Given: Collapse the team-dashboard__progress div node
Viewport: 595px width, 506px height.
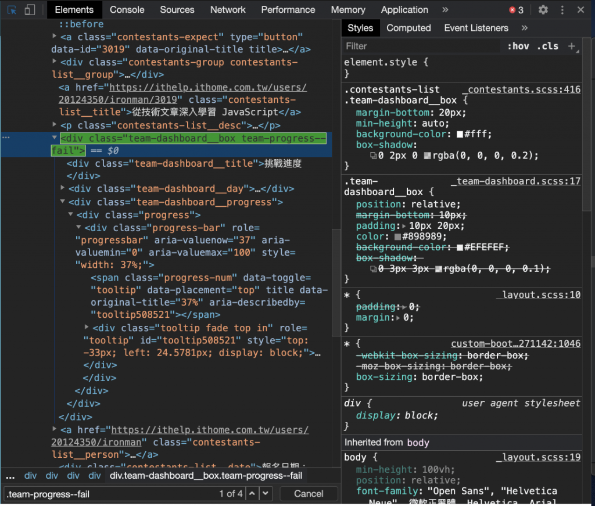Looking at the screenshot, I should tap(63, 202).
